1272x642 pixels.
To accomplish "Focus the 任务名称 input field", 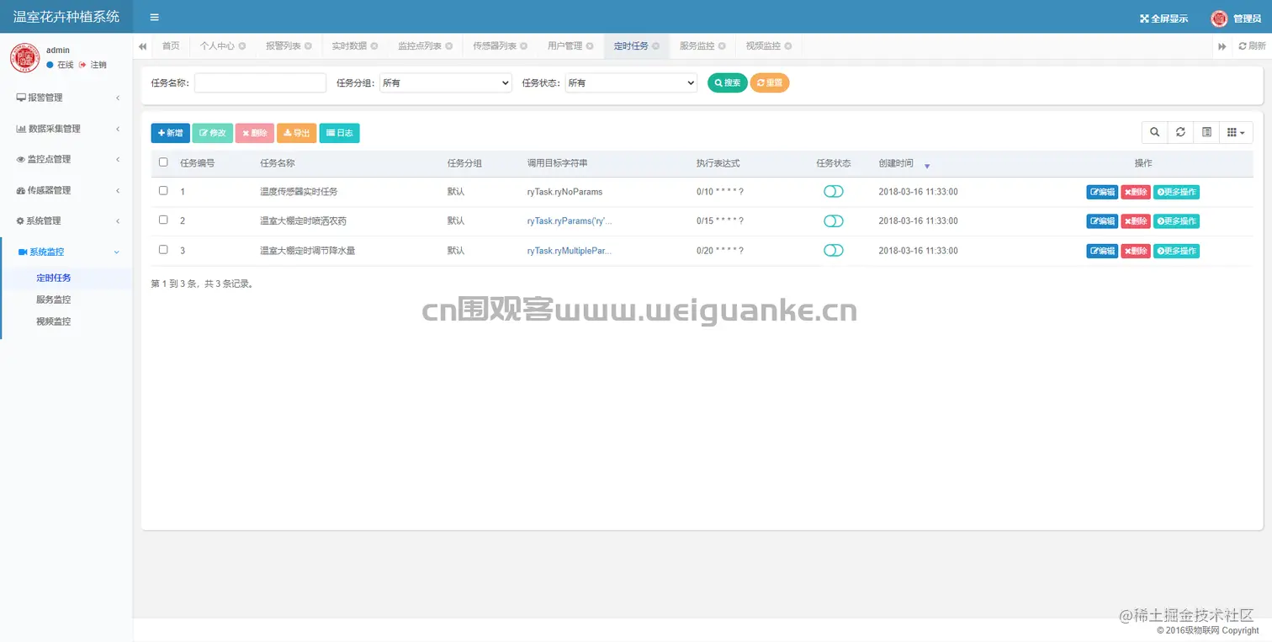I will tap(260, 82).
